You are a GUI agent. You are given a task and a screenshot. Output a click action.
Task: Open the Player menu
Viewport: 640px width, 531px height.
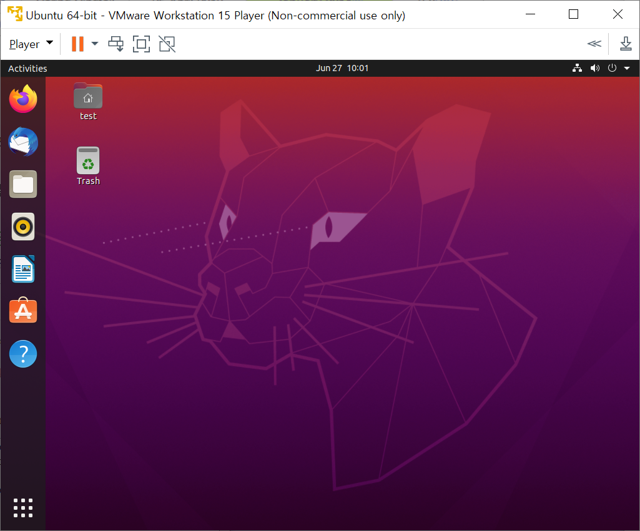click(31, 44)
